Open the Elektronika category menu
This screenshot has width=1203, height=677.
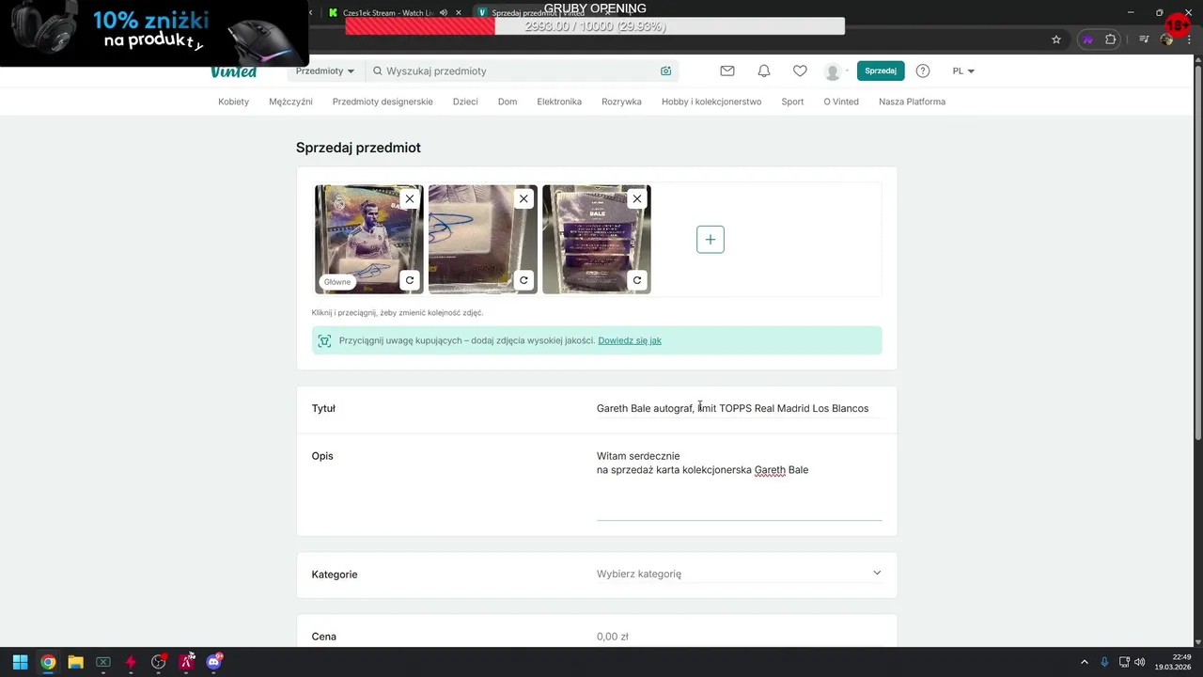tap(559, 102)
